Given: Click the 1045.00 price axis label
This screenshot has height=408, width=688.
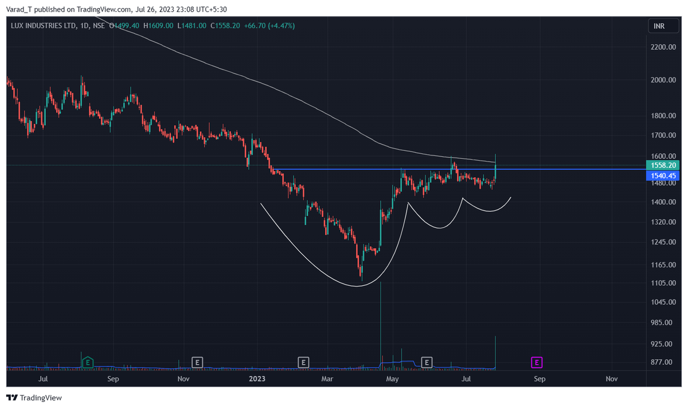Looking at the screenshot, I should (664, 302).
